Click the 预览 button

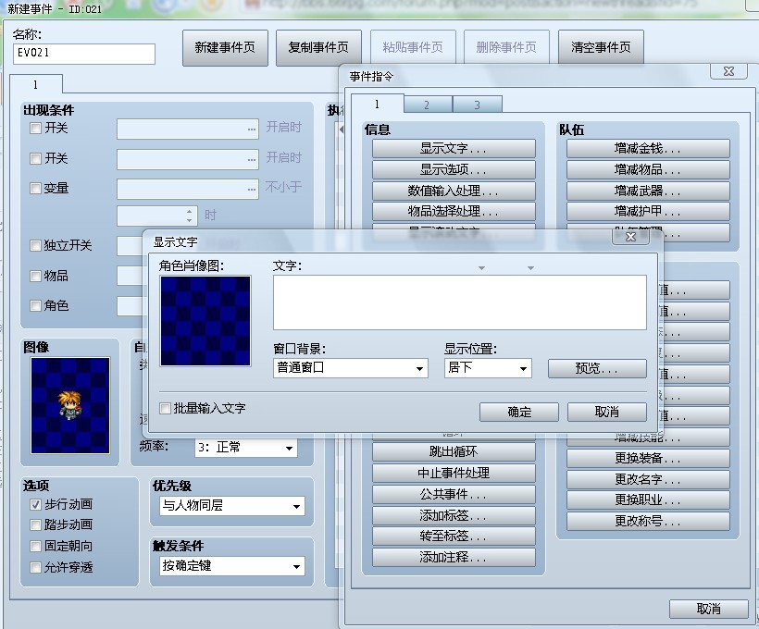(597, 369)
